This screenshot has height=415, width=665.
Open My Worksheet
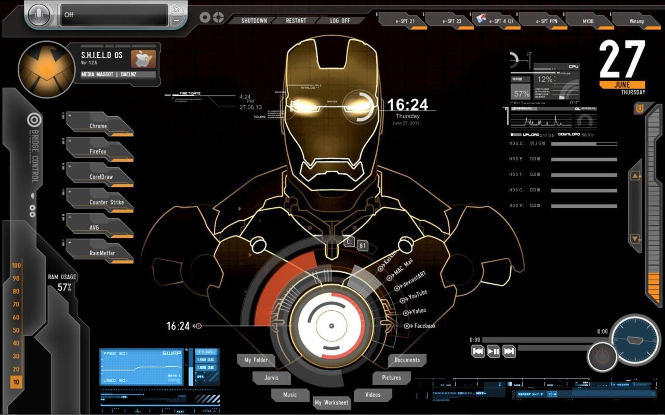(332, 403)
